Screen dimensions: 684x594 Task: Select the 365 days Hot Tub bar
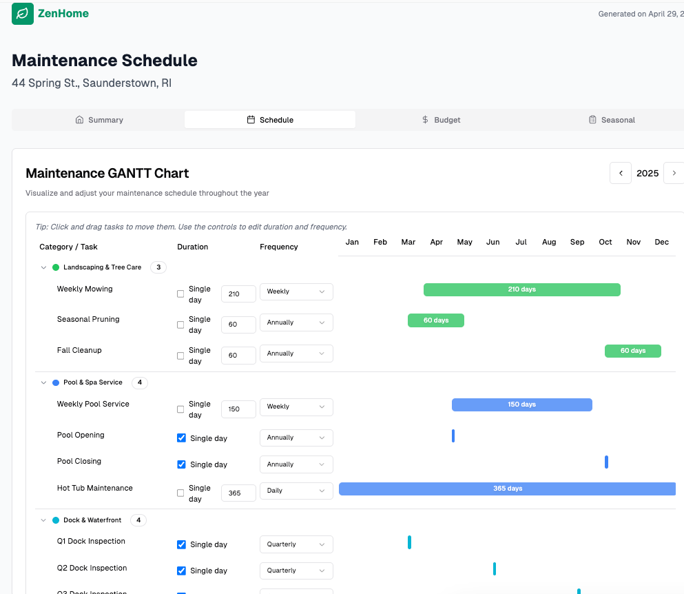click(x=508, y=489)
